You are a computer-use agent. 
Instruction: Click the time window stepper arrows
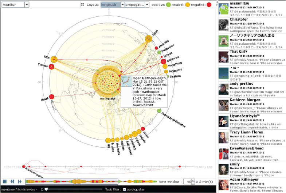(193, 181)
